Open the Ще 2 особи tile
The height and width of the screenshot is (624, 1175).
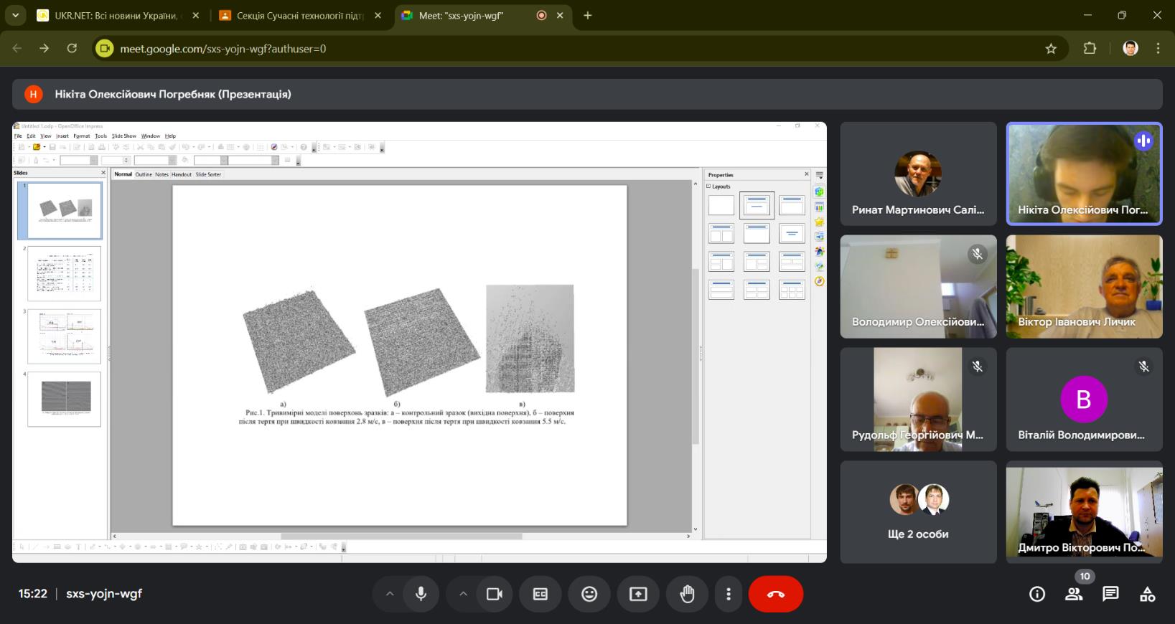click(918, 512)
